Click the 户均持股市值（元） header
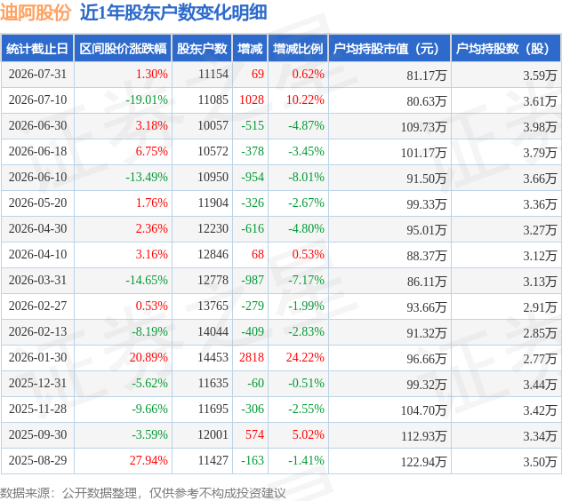 tap(389, 48)
